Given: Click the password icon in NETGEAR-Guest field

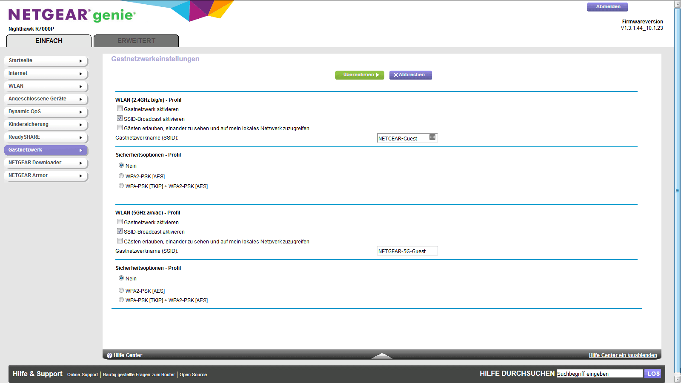Looking at the screenshot, I should (x=432, y=137).
